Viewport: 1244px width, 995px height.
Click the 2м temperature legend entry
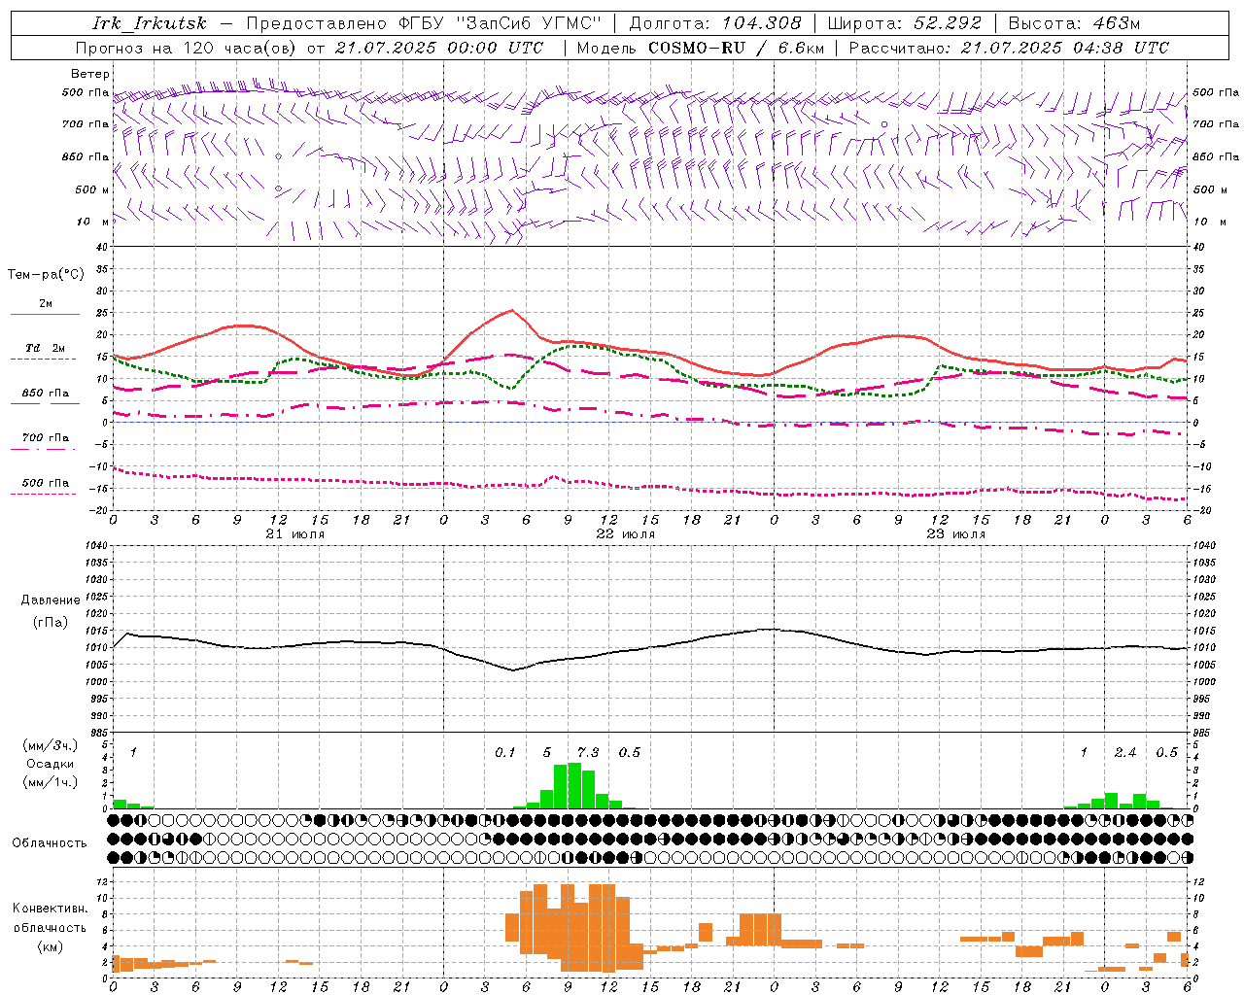46,303
